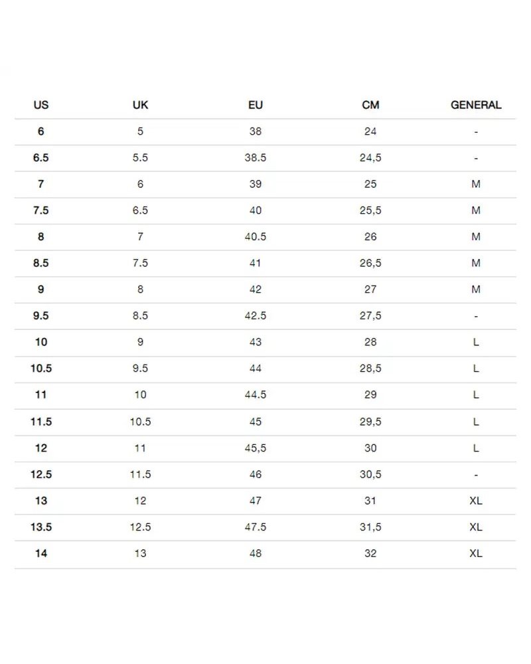Screen dimensions: 531x664
Task: Click CM value 31,5 cell
Action: coord(370,527)
